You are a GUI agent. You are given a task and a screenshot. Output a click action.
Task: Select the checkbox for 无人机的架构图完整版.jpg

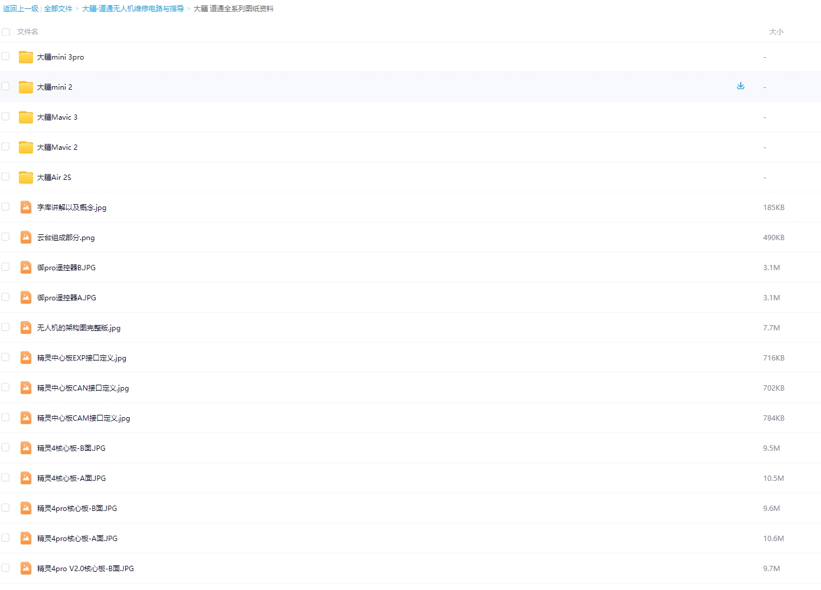point(5,327)
